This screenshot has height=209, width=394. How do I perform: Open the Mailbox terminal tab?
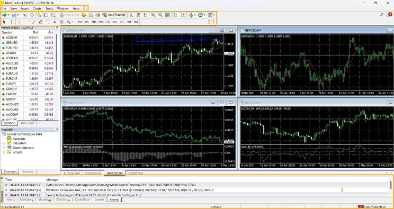coord(26,199)
